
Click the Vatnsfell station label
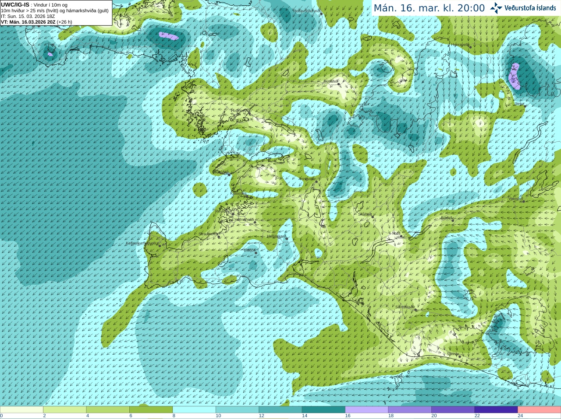tap(515, 199)
